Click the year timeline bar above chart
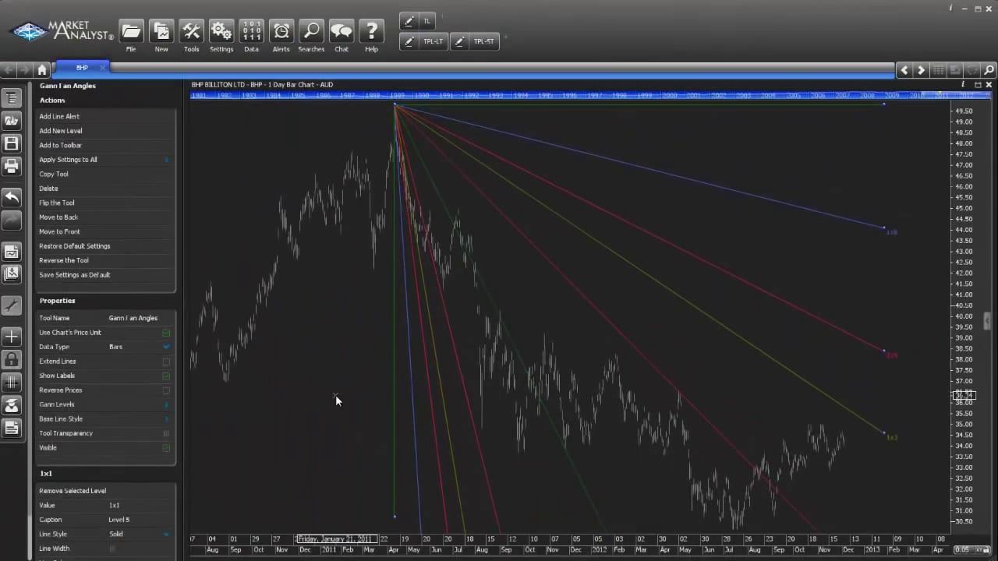This screenshot has width=998, height=561. [x=581, y=95]
